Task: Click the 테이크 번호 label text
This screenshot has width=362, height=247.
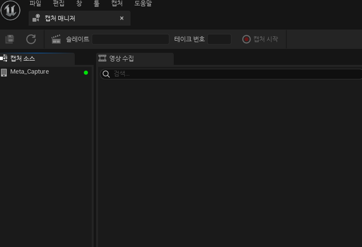Action: pyautogui.click(x=189, y=39)
